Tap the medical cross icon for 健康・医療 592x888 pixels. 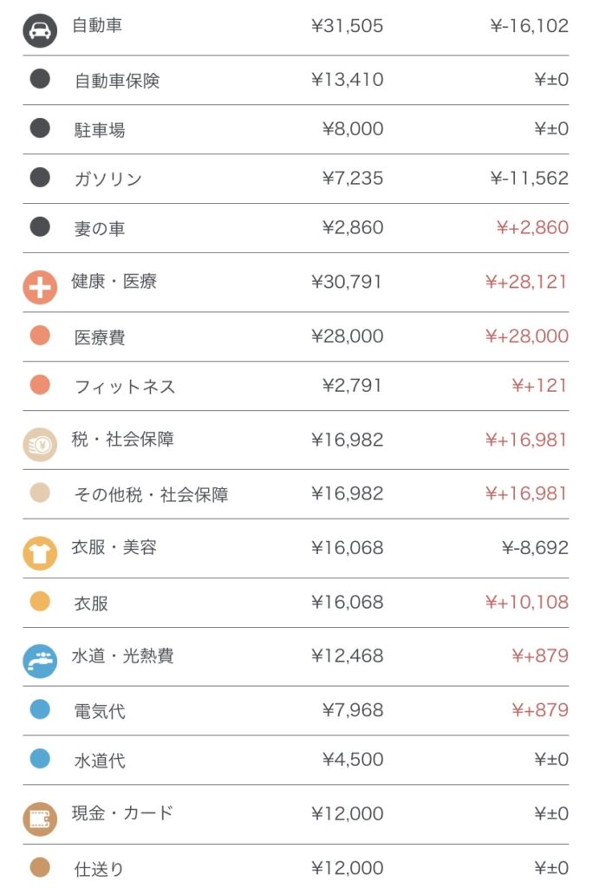[40, 286]
